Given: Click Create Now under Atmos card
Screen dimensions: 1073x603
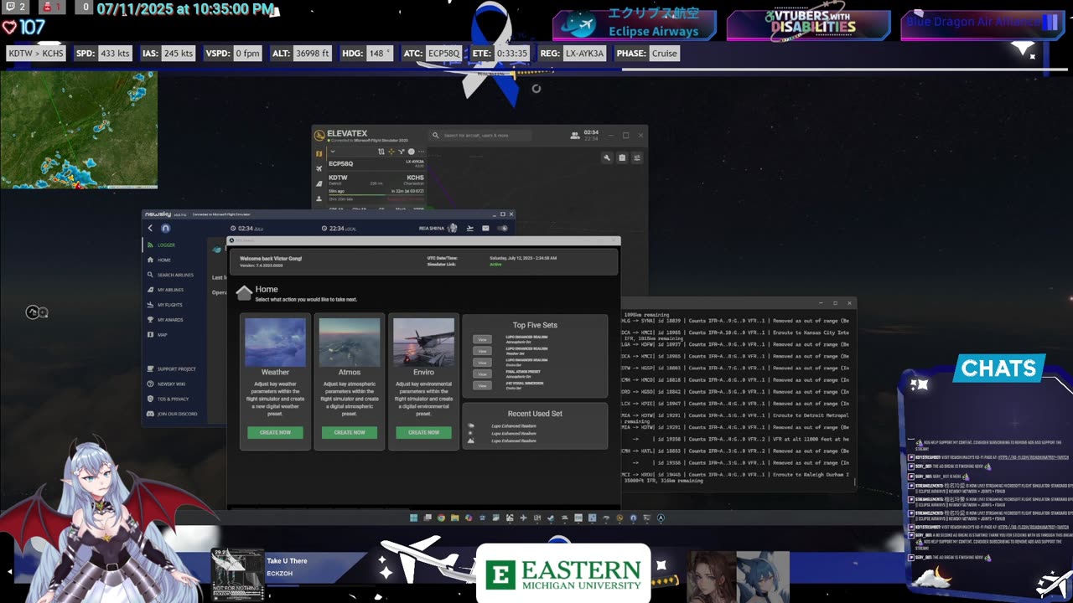Looking at the screenshot, I should 350,432.
